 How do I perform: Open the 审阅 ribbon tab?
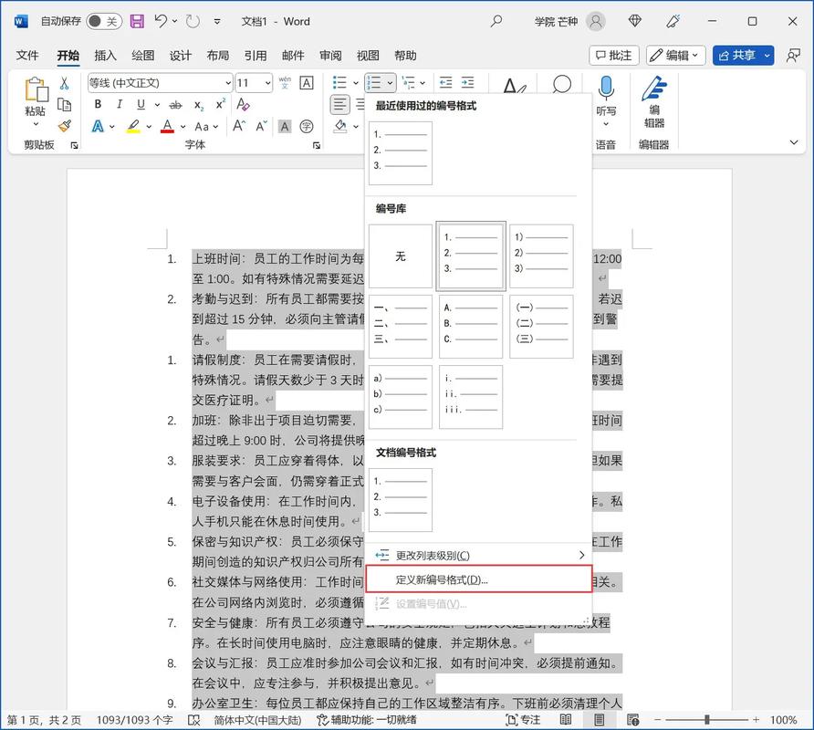tap(330, 56)
